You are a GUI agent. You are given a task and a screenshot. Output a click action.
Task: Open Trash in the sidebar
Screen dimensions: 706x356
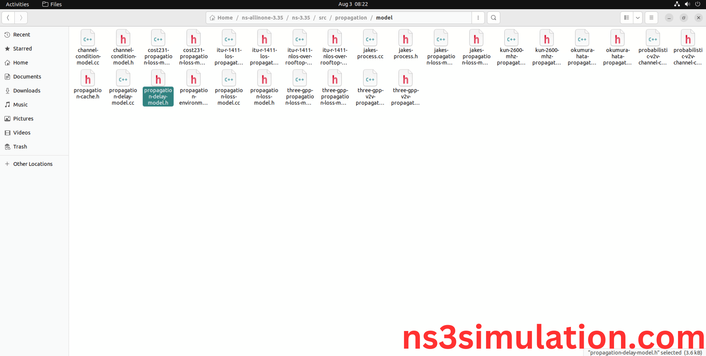(x=20, y=147)
